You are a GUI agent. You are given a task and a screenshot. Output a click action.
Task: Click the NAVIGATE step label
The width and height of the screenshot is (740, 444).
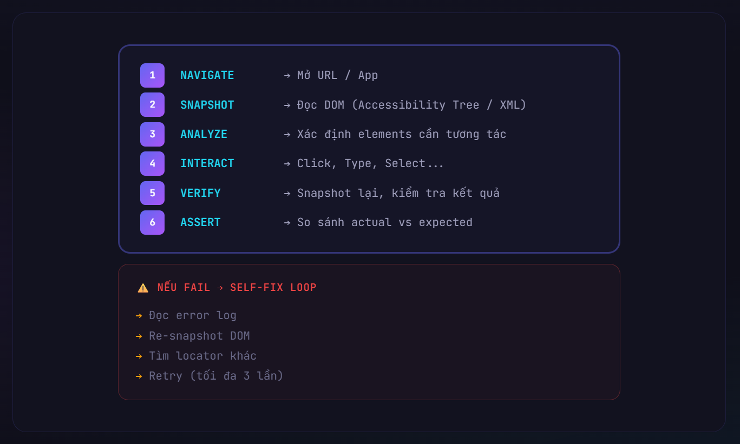pos(207,75)
